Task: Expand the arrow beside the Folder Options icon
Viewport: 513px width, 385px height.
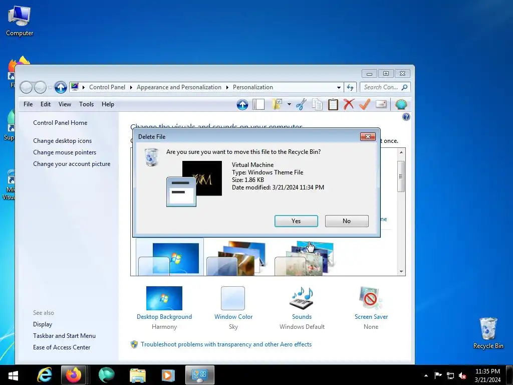Action: coord(289,104)
